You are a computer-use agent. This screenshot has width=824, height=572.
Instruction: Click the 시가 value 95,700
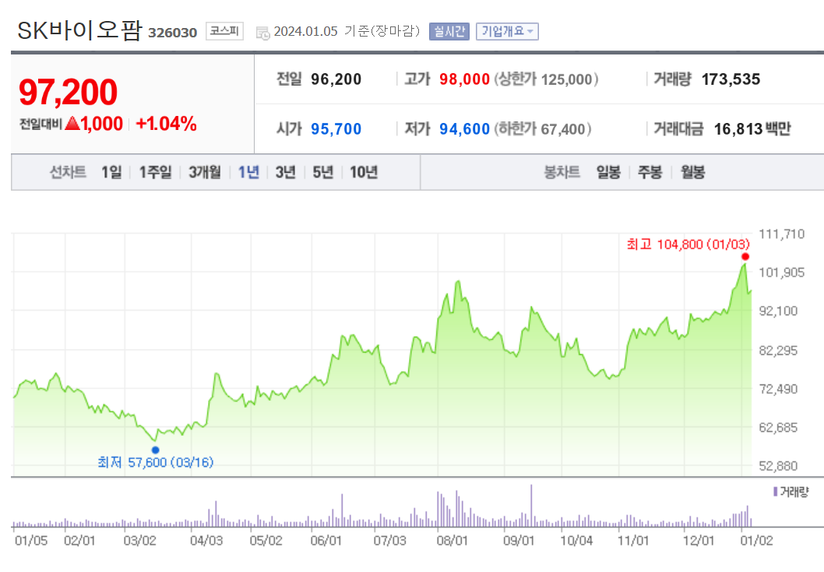tap(336, 128)
